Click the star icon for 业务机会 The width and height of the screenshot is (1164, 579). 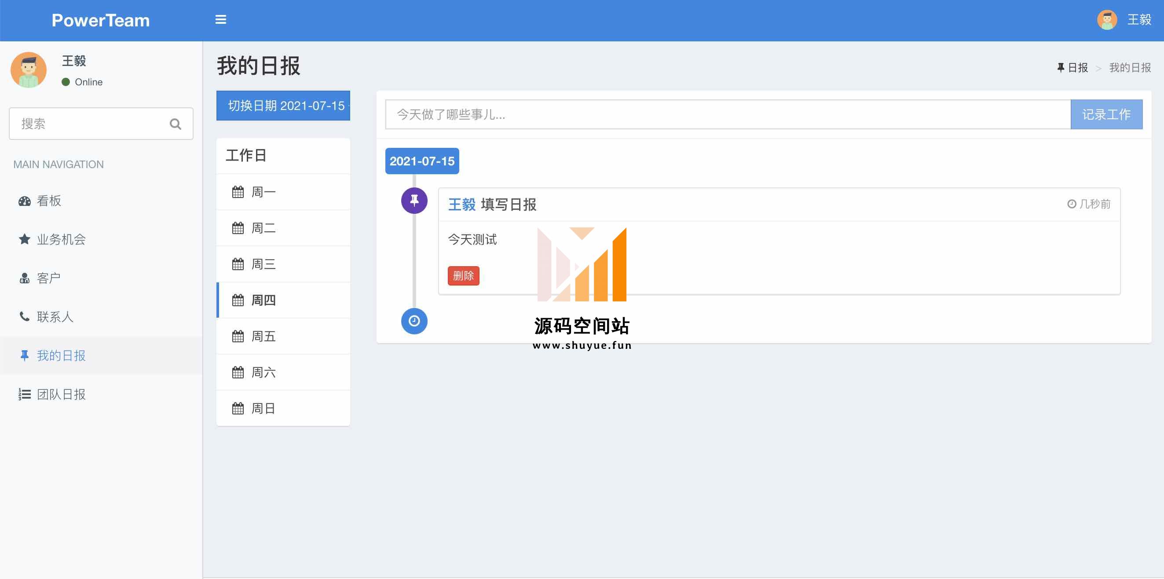24,239
